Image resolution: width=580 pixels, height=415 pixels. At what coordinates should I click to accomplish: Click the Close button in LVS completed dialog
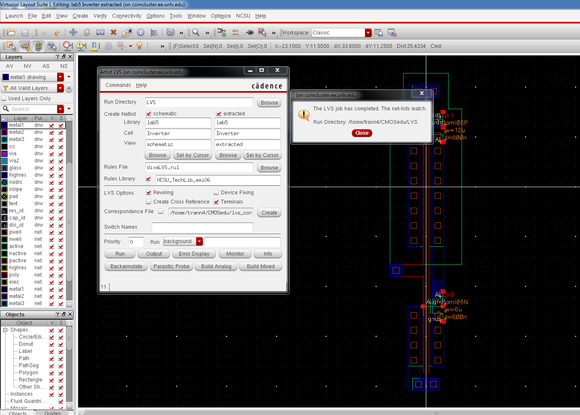click(362, 133)
